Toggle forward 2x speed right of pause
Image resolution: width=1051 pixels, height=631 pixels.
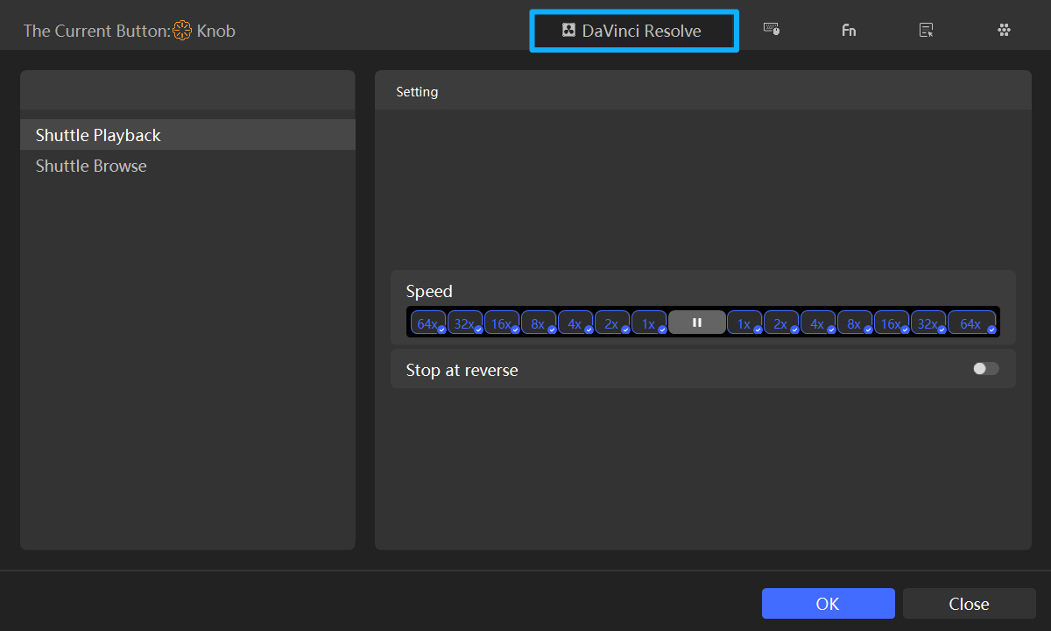click(x=781, y=323)
